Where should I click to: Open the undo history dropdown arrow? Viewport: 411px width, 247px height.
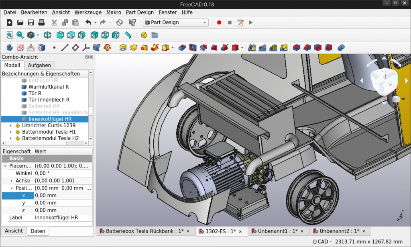[95, 22]
